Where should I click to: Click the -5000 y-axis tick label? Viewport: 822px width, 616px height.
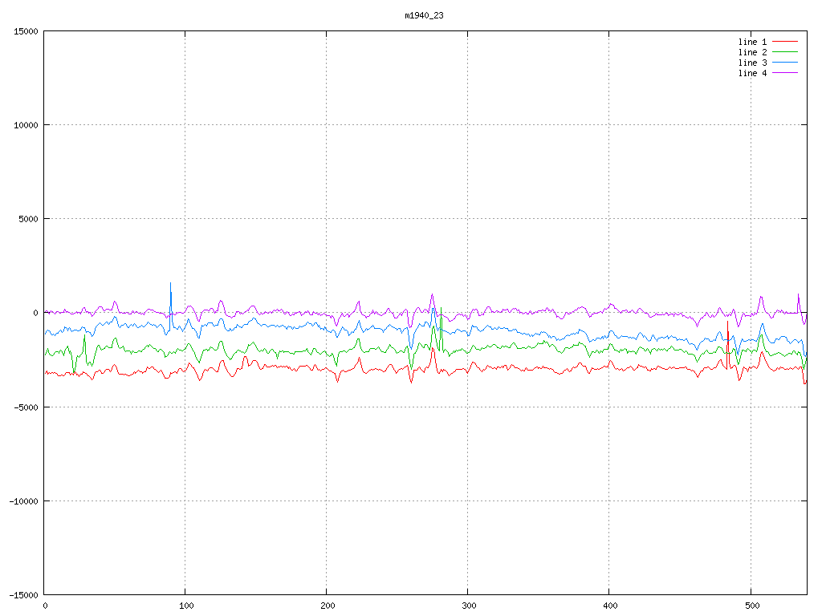[x=26, y=407]
